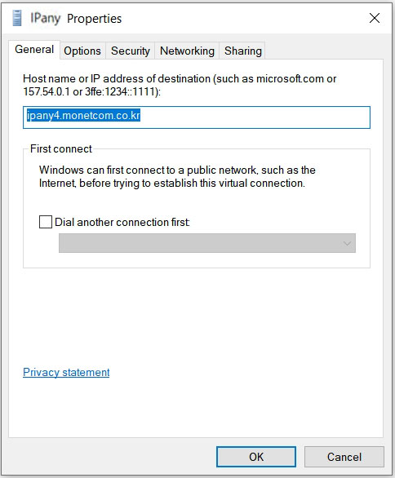Enable the Dial another connection first checkbox
The height and width of the screenshot is (478, 395).
46,222
